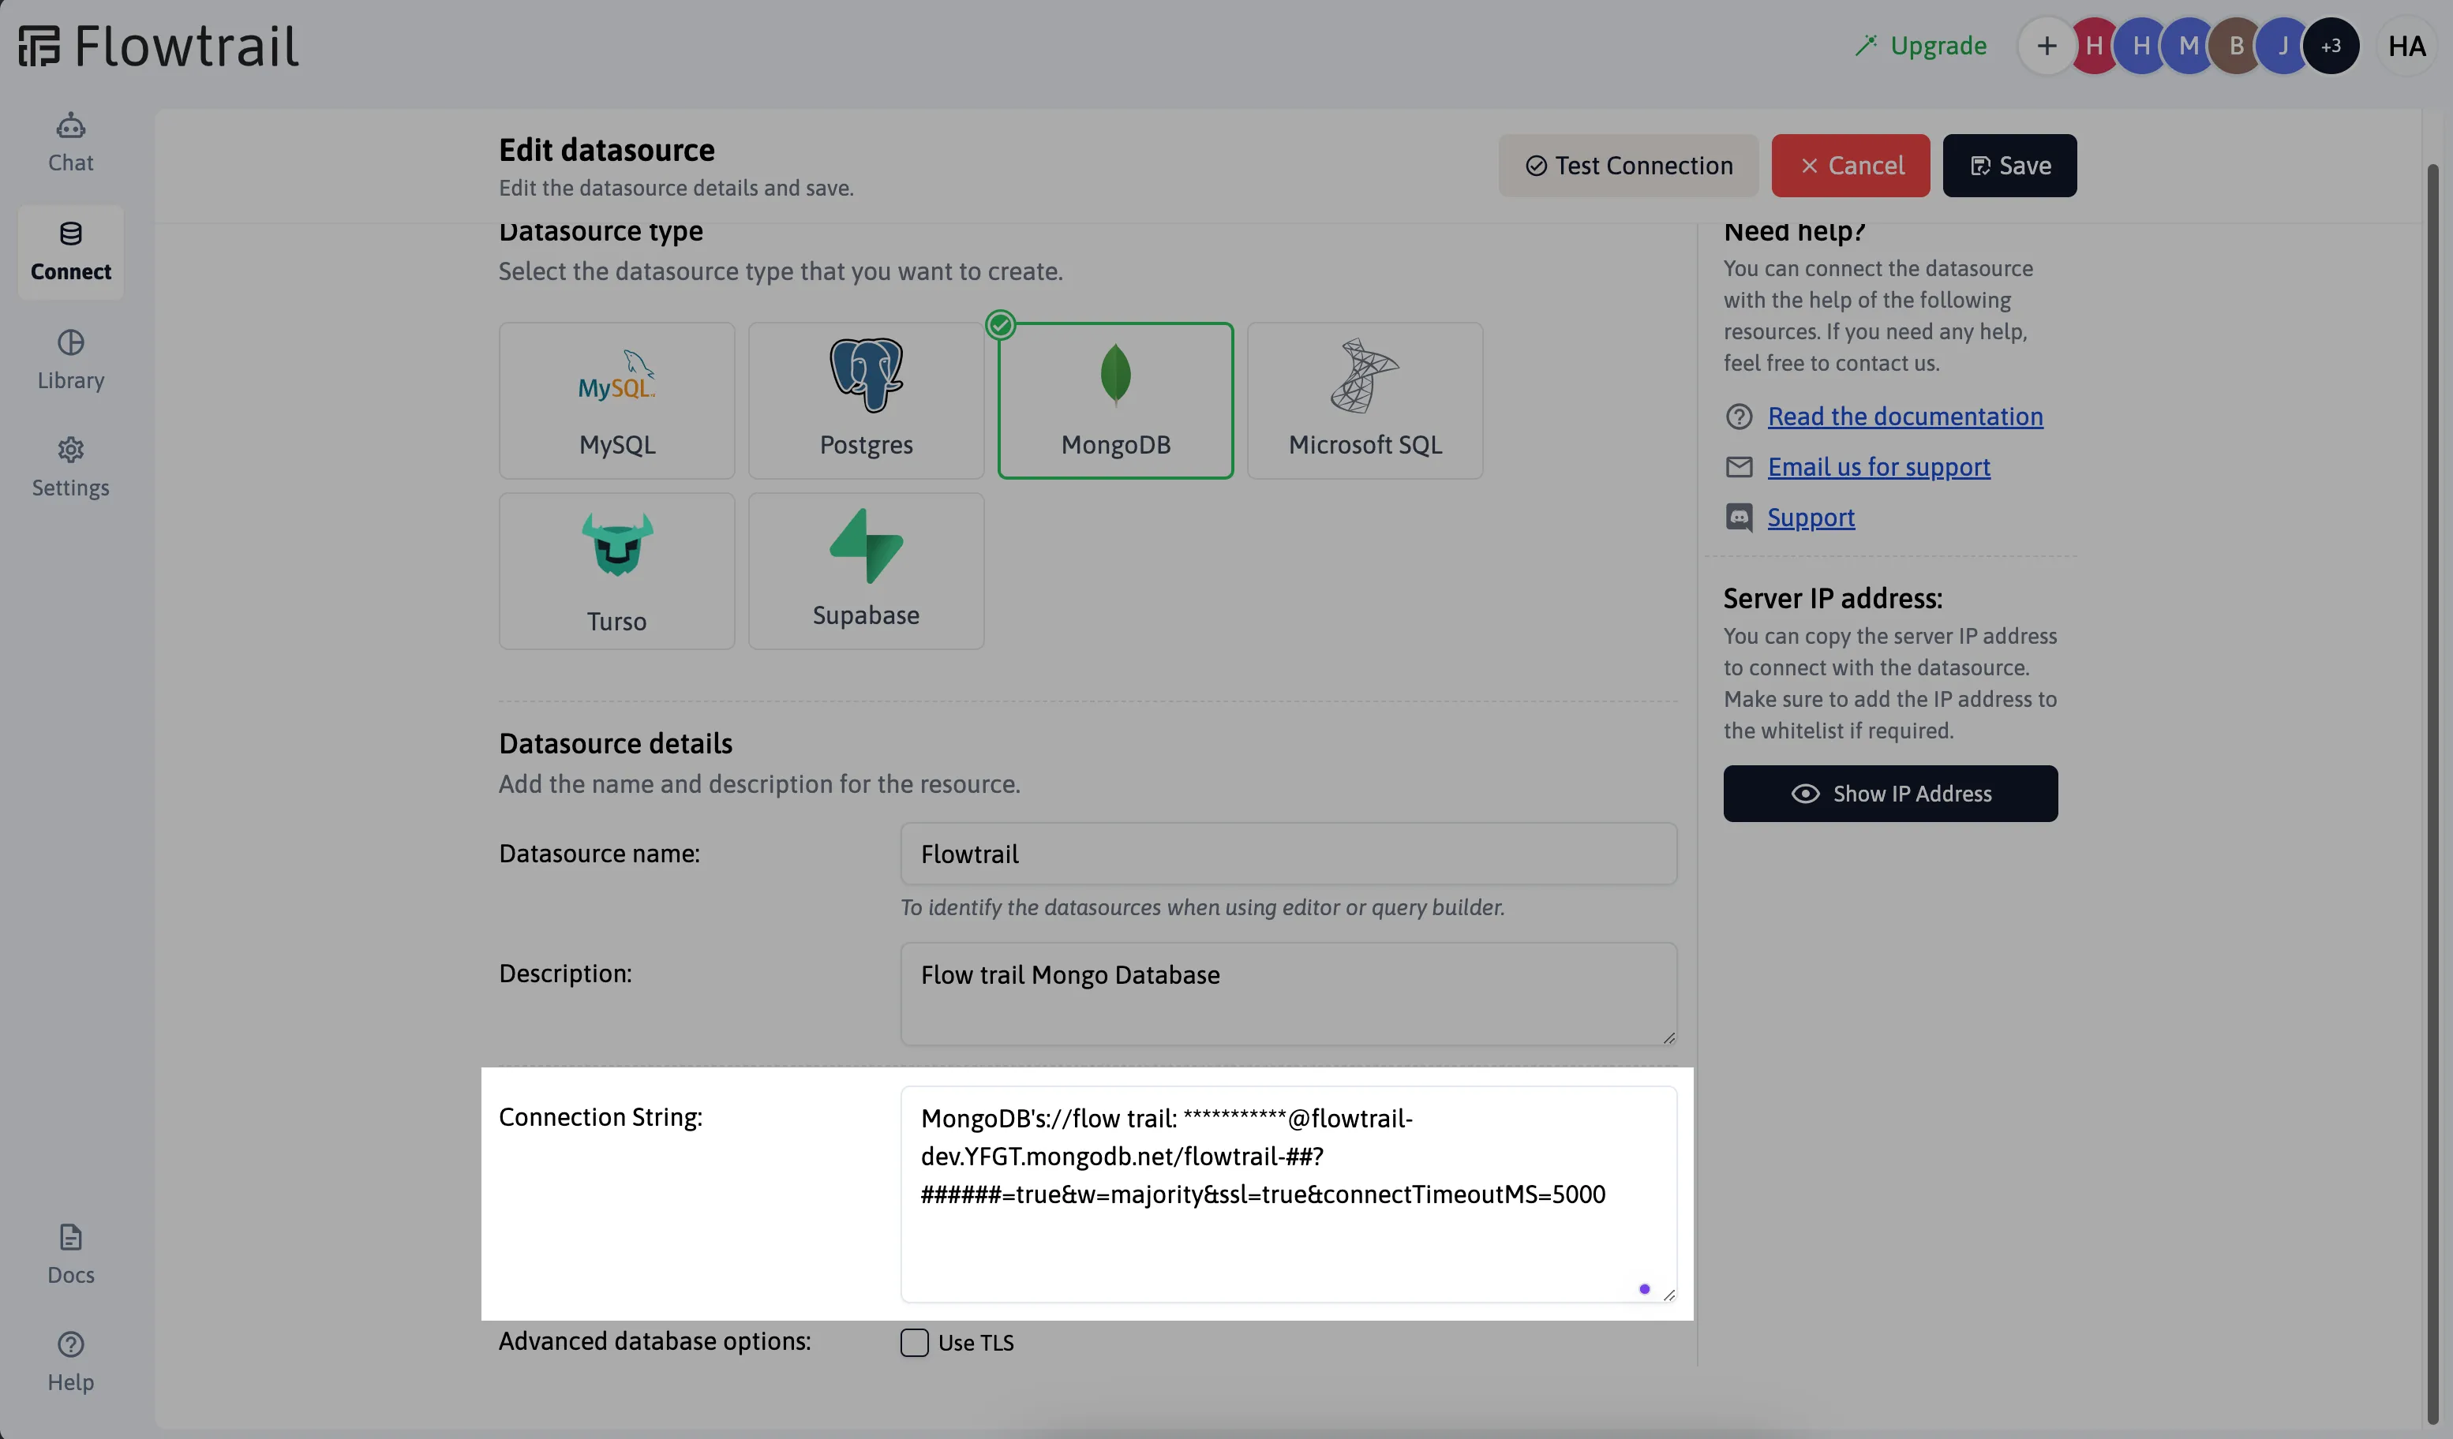
Task: Click the Datasource name input field
Action: click(x=1289, y=854)
